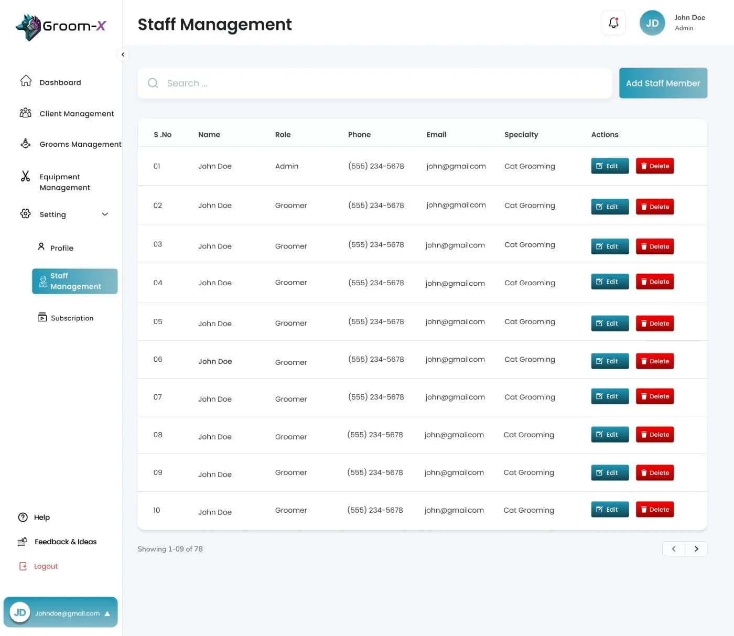The height and width of the screenshot is (636, 734).
Task: Select the Staff Management menu item
Action: 75,281
